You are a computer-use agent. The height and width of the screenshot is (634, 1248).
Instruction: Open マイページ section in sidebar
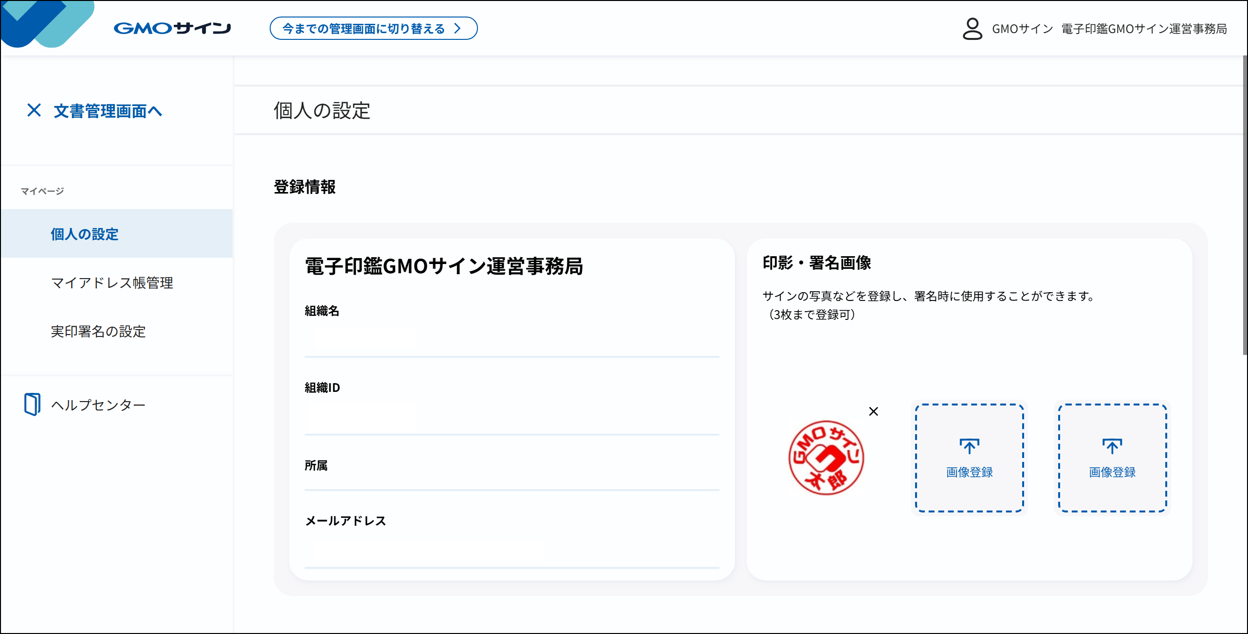pyautogui.click(x=41, y=190)
